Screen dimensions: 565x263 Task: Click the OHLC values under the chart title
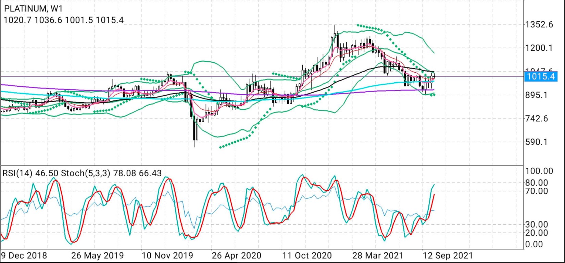[63, 20]
